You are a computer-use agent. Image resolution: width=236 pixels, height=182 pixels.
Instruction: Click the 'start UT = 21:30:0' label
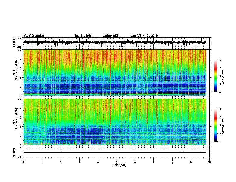tap(144, 36)
